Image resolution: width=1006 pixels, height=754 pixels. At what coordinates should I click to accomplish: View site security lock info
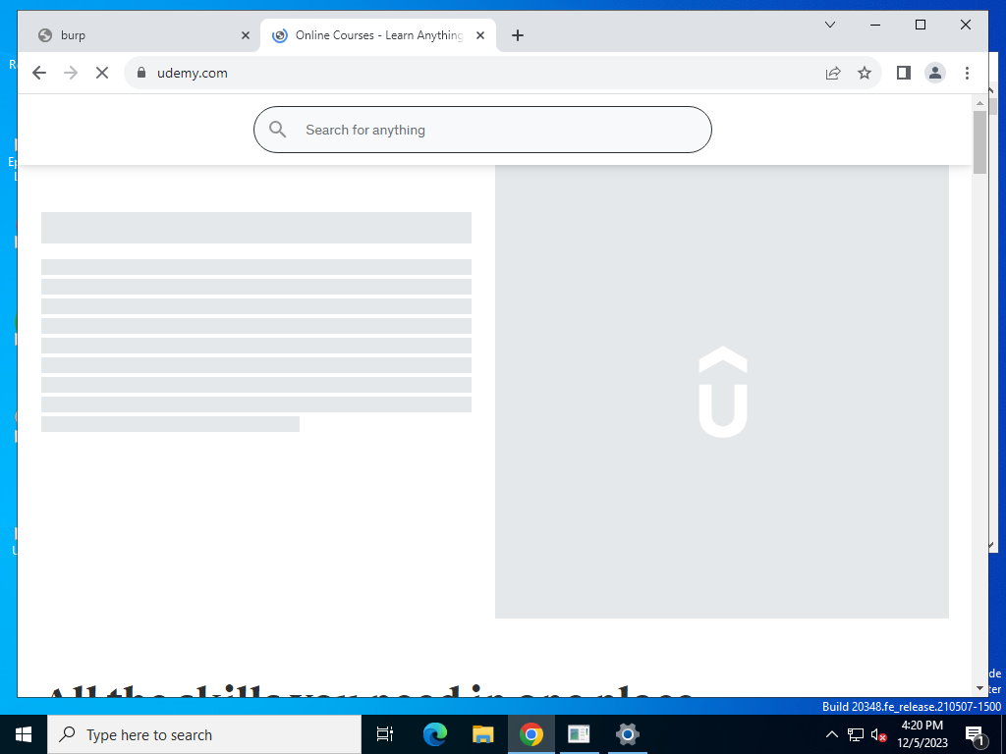pyautogui.click(x=141, y=73)
